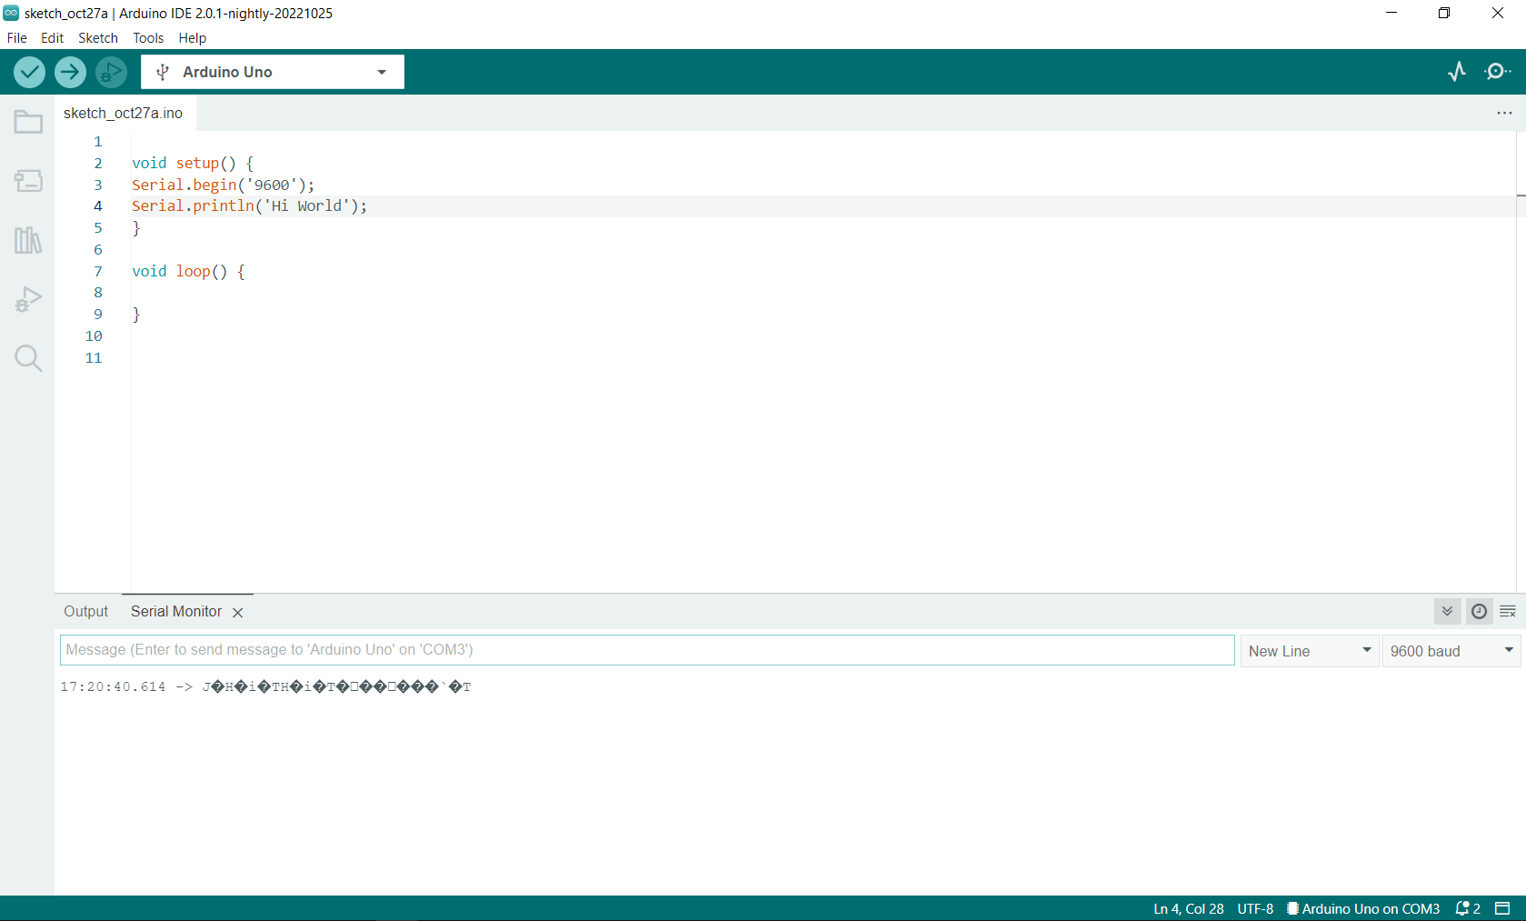Click line number 10 in gutter
The height and width of the screenshot is (921, 1526).
[94, 336]
